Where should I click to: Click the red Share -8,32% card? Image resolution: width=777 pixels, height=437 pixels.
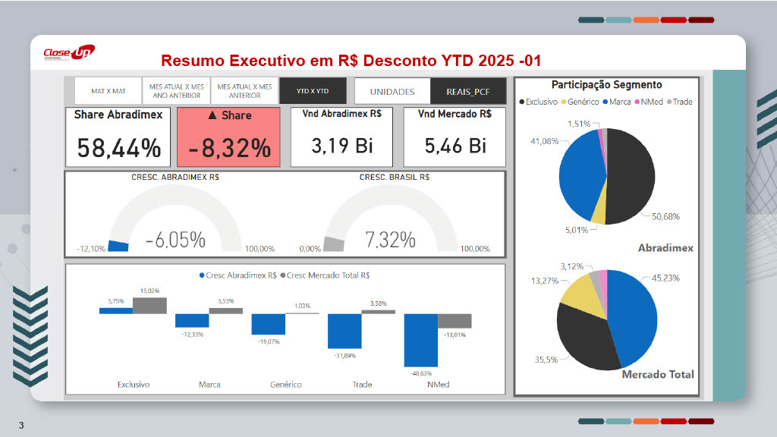[x=230, y=137]
